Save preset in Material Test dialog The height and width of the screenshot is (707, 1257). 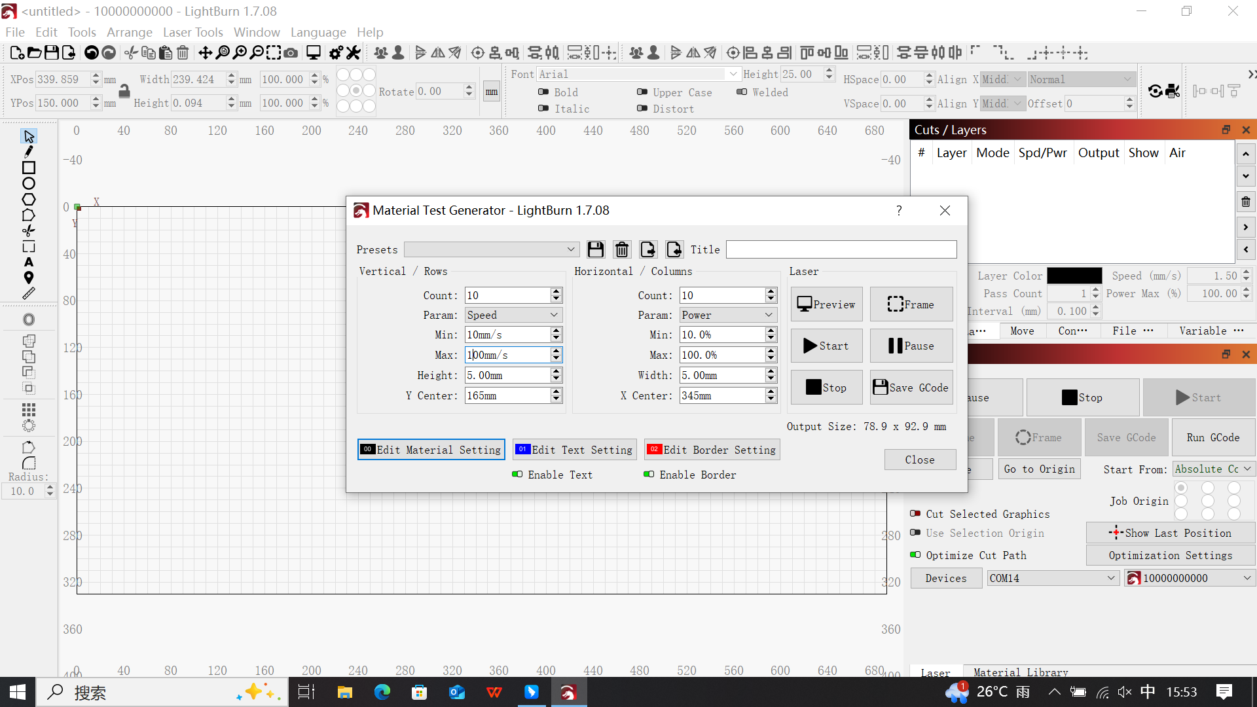click(x=595, y=249)
